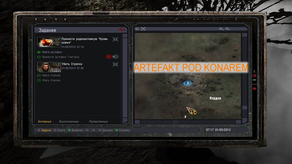Zoom out the map with right magnifier
The image size is (292, 164).
tap(228, 29)
